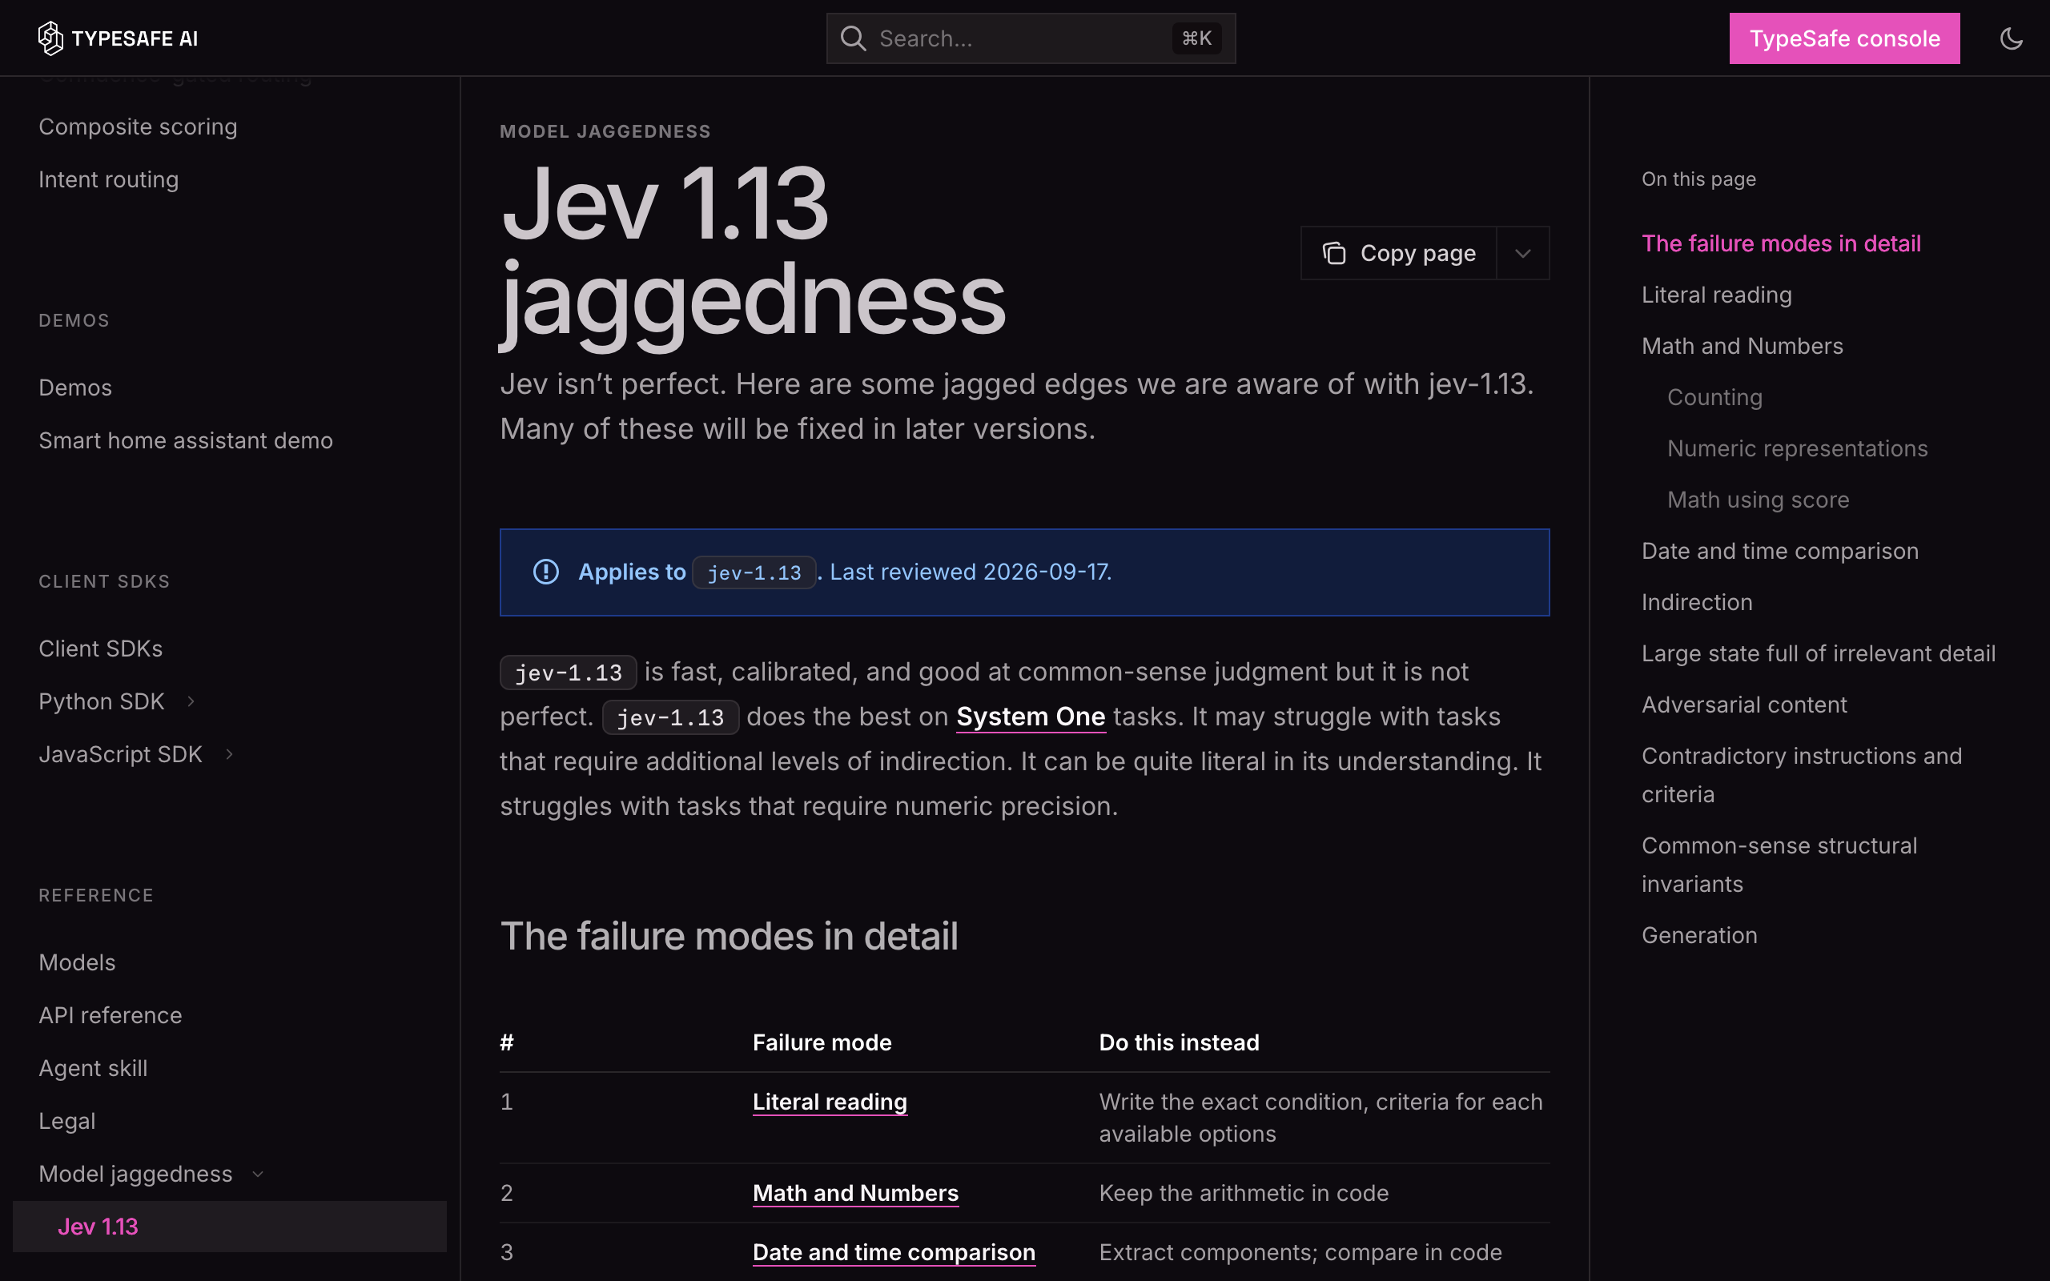Image resolution: width=2050 pixels, height=1281 pixels.
Task: Jump to Date and time comparison in outline
Action: pos(1780,551)
